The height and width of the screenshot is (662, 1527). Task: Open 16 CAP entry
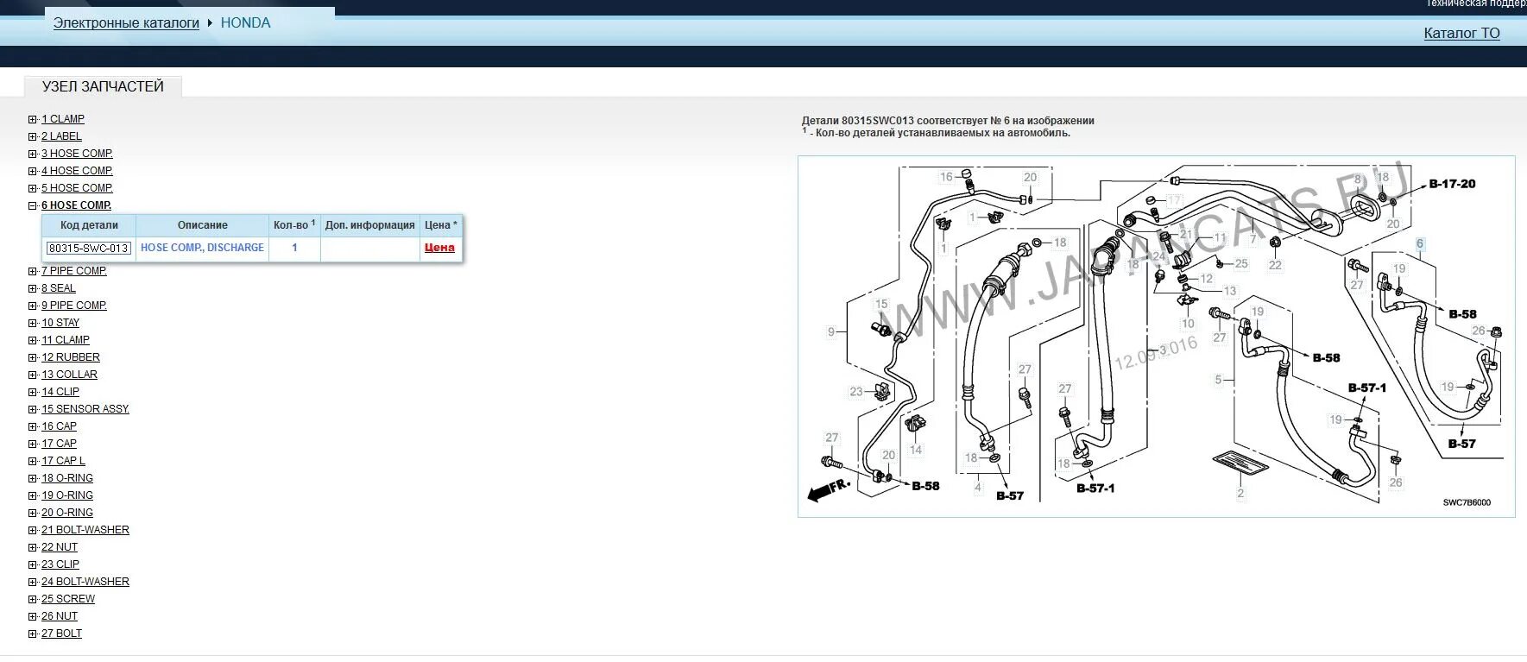(x=59, y=426)
